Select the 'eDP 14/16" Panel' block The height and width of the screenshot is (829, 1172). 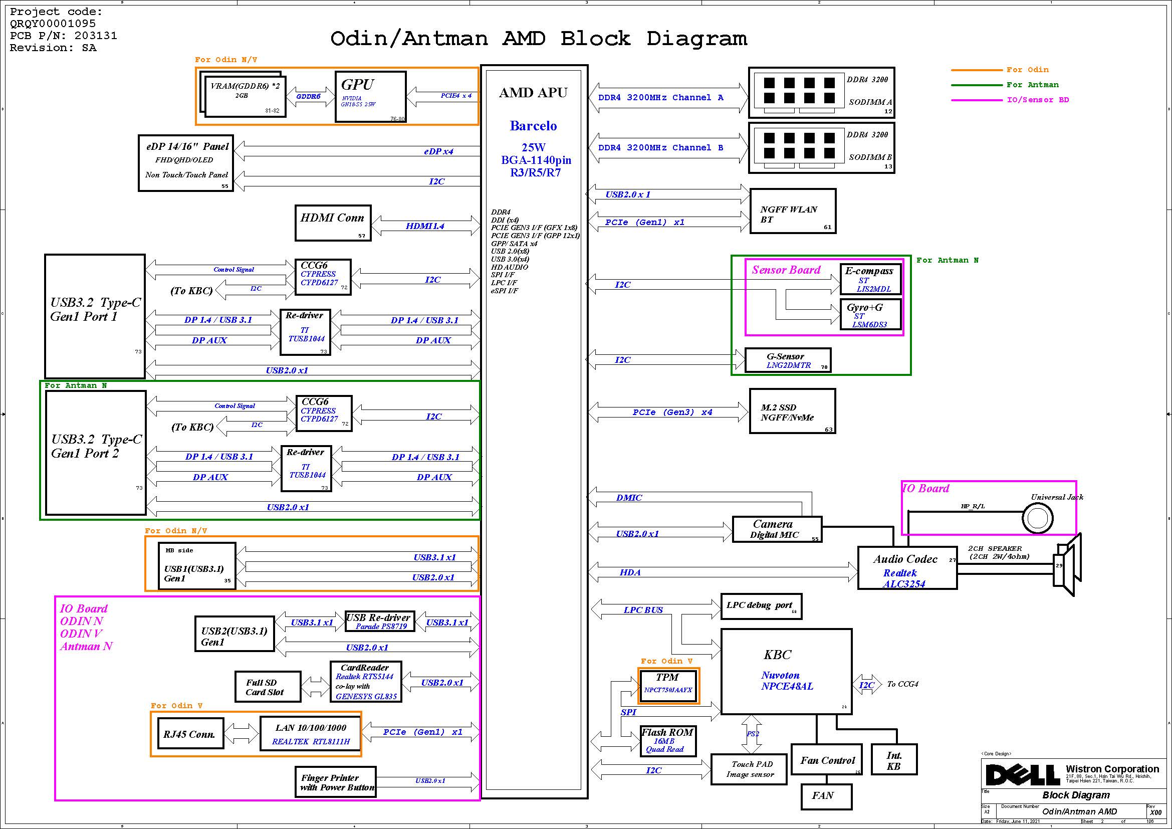click(x=186, y=163)
